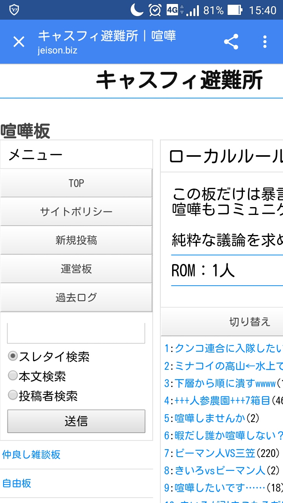283x503 pixels.
Task: Select the 本文検索 radio button
Action: [x=13, y=376]
